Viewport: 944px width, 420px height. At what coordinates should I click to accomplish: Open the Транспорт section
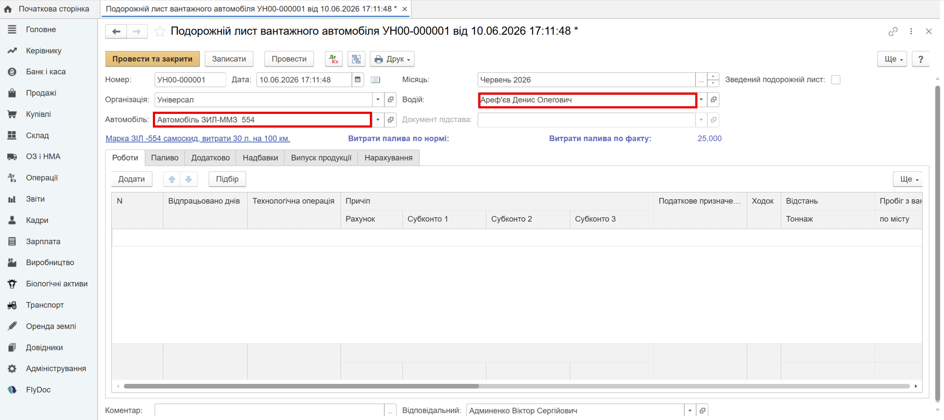pos(45,305)
